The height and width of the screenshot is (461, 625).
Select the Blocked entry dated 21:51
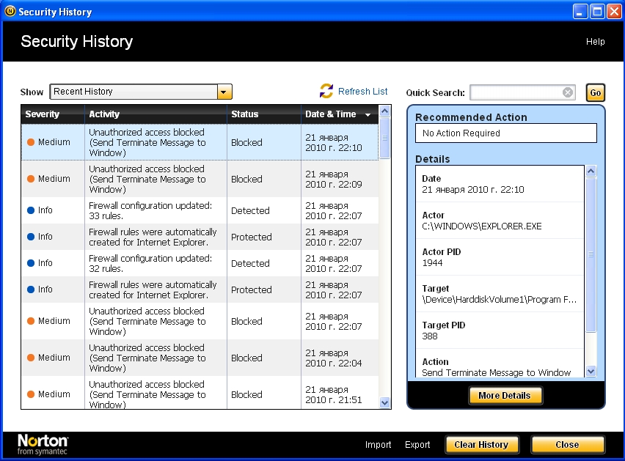coord(200,394)
